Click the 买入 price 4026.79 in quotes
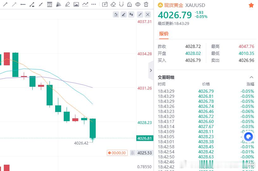 [193, 61]
